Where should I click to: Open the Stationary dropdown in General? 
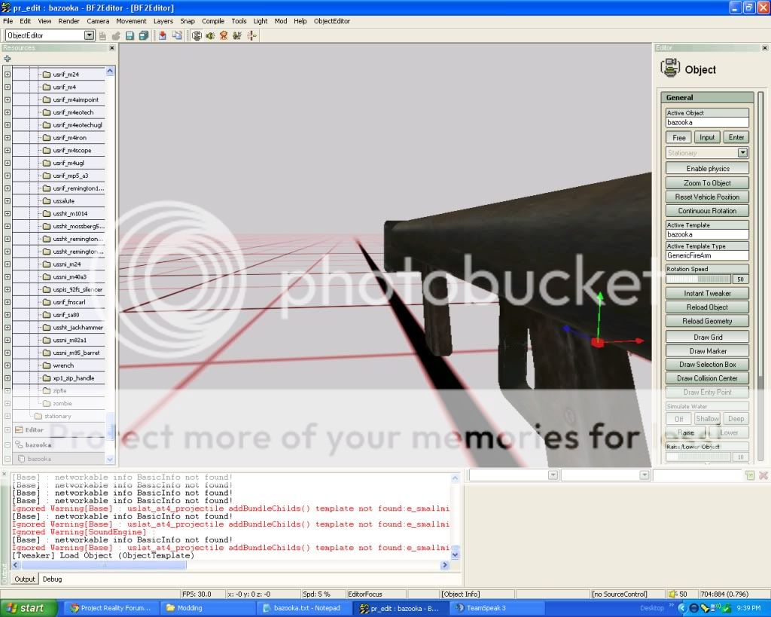click(x=742, y=153)
